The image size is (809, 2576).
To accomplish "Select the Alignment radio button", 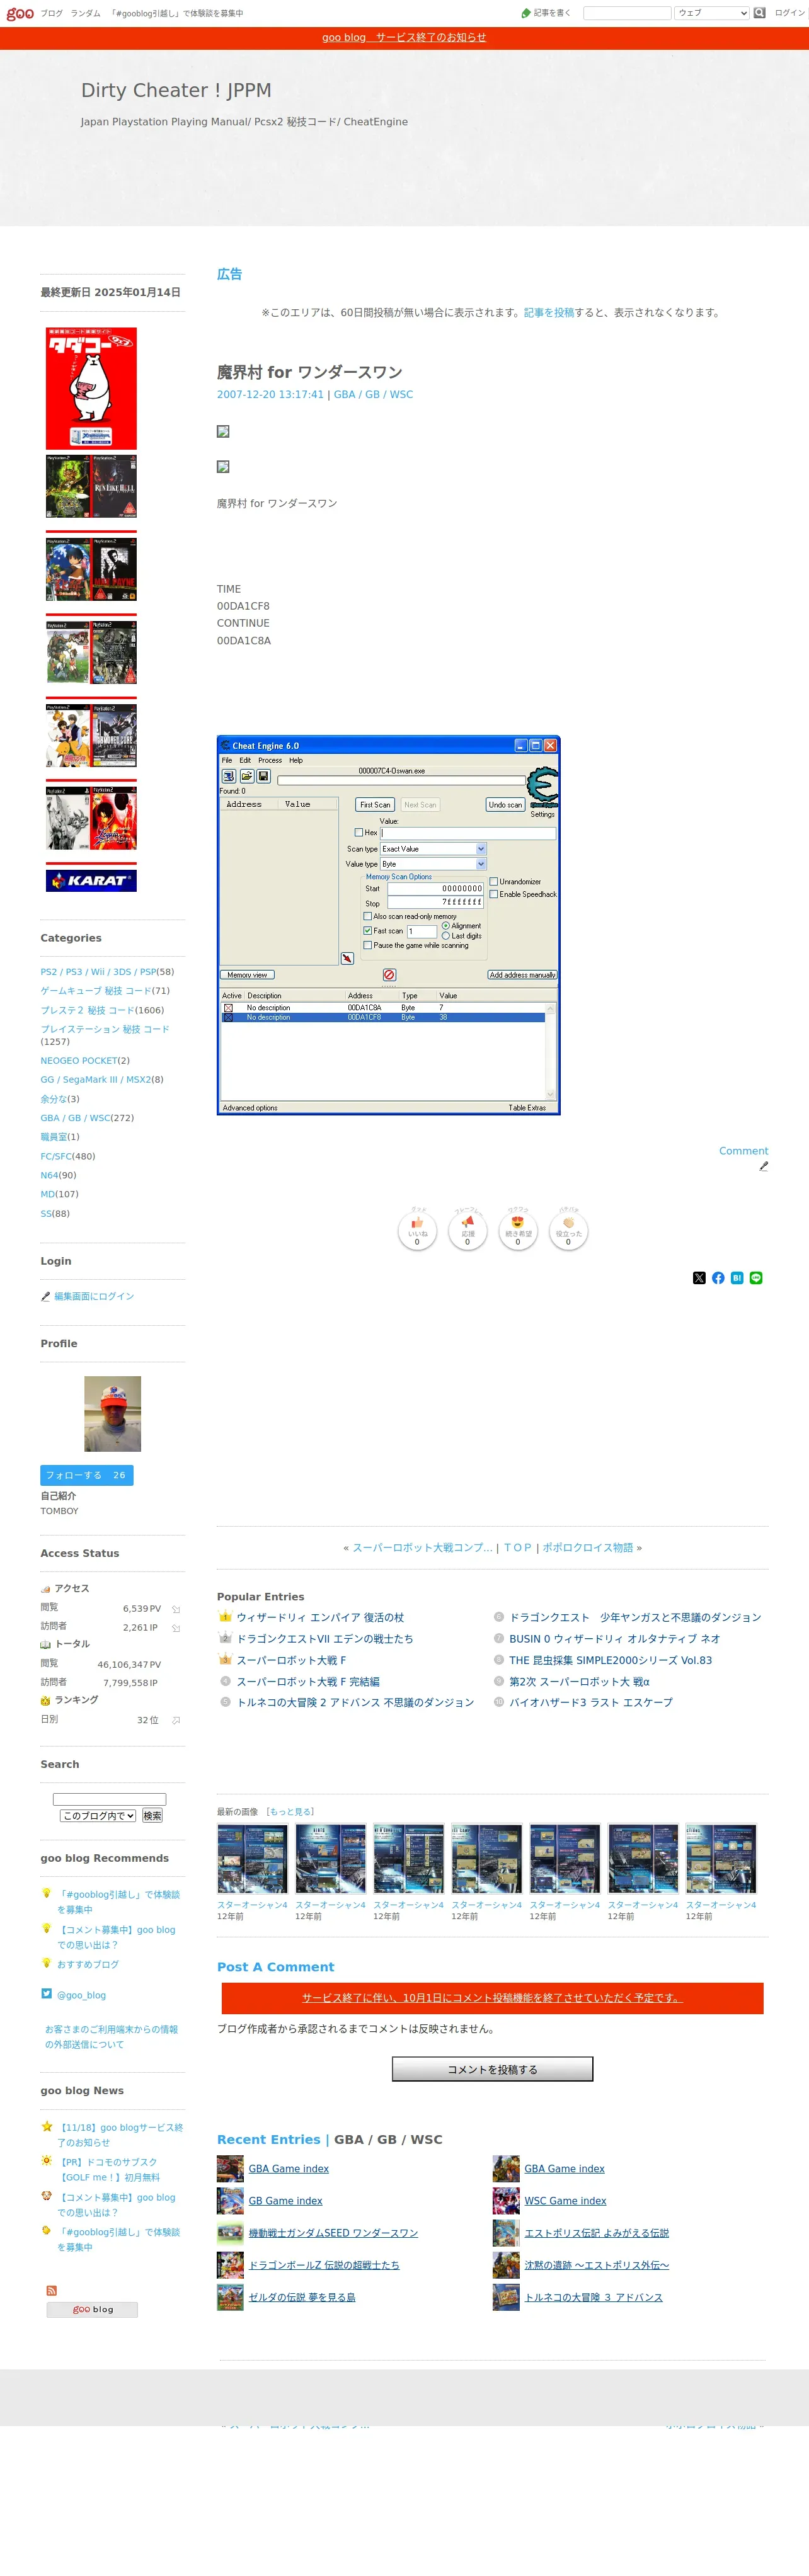I will (446, 926).
